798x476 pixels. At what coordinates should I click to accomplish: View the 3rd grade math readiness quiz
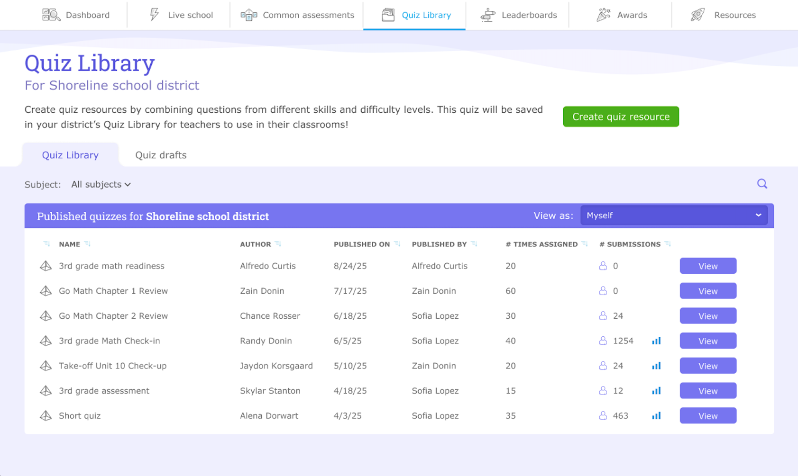tap(708, 266)
